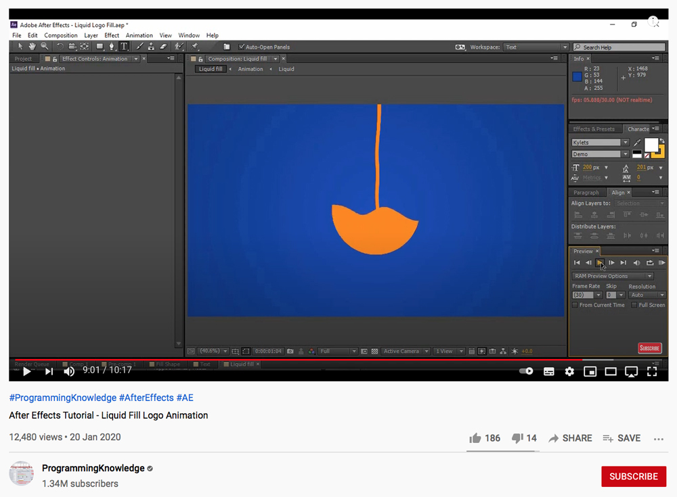Viewport: 677px width, 497px height.
Task: Toggle the transparency grid icon
Action: tap(374, 351)
